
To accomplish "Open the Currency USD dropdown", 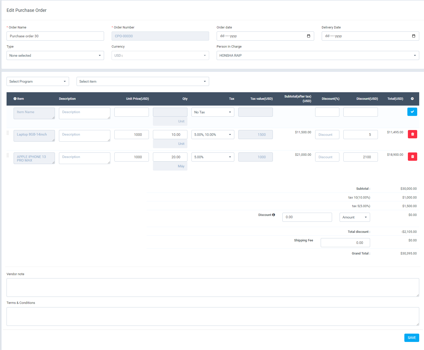I will 204,55.
